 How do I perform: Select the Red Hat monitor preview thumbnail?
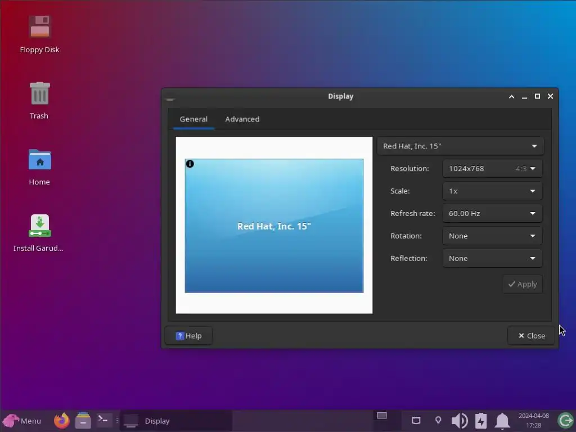(274, 226)
